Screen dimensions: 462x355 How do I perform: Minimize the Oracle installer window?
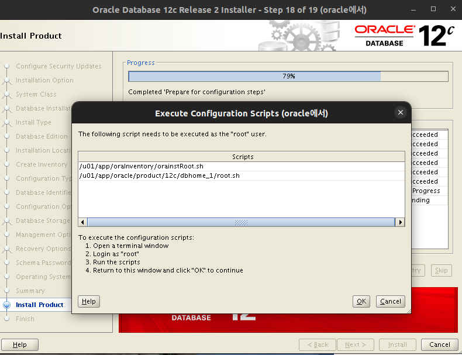[x=413, y=9]
